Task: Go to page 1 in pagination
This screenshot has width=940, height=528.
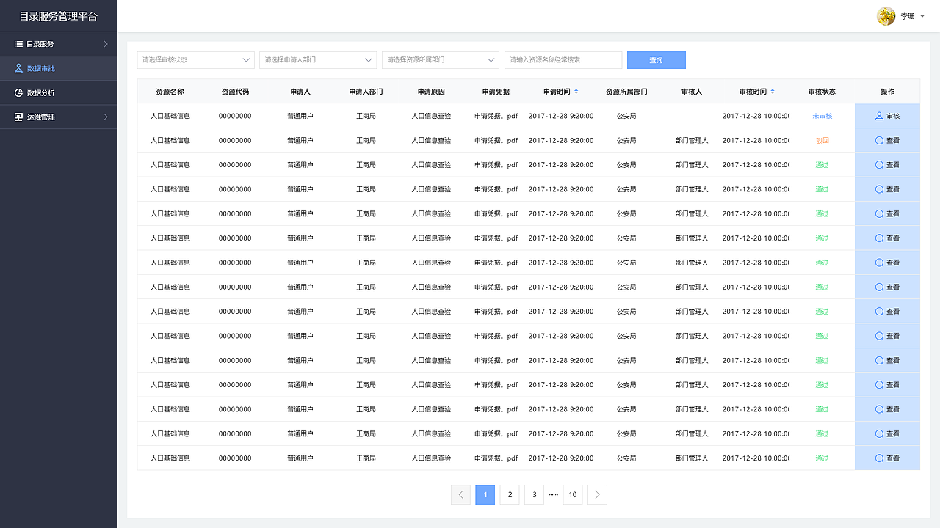Action: [x=485, y=494]
